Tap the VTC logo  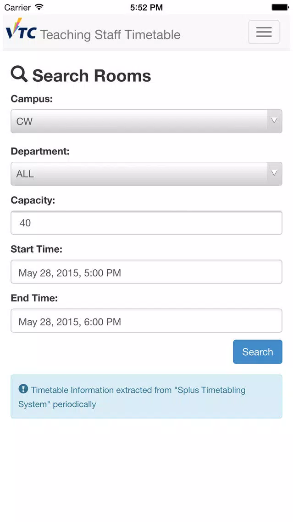[x=21, y=29]
